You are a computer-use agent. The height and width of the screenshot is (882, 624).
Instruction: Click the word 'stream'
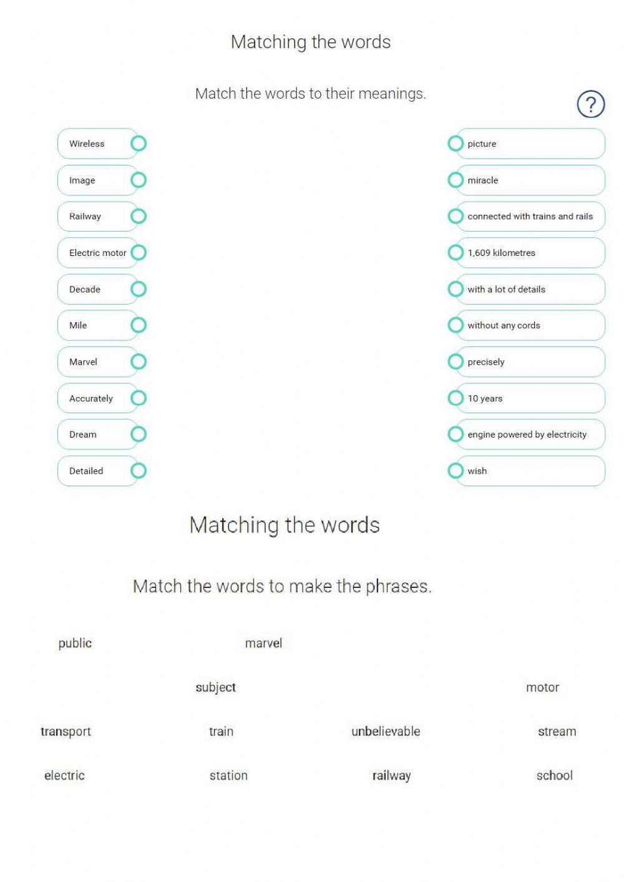557,732
